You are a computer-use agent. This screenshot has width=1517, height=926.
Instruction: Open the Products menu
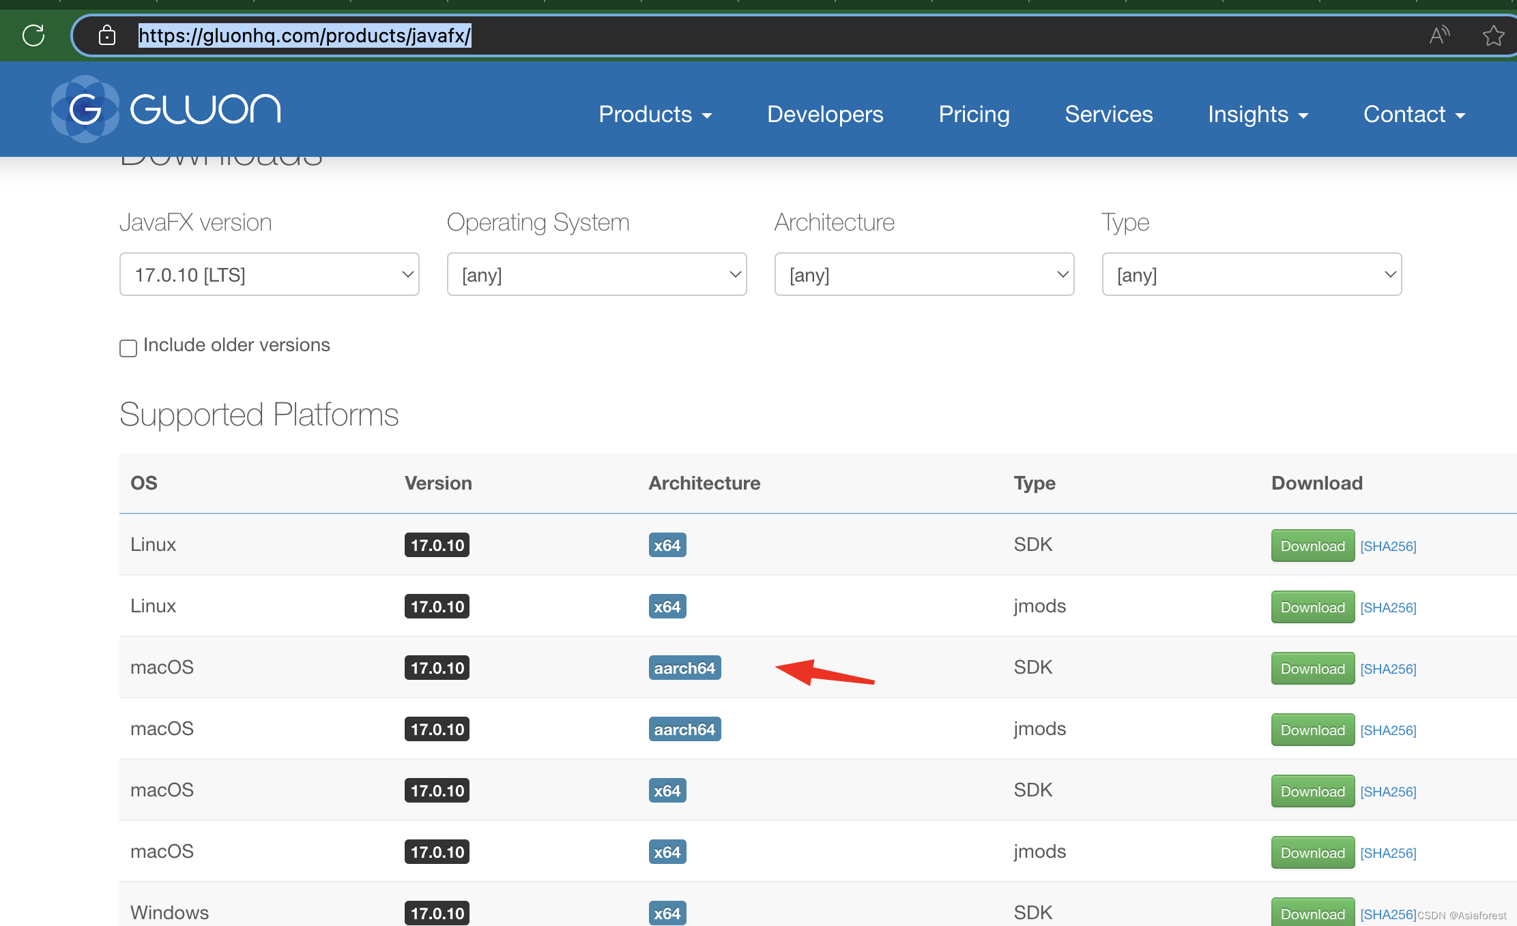point(655,115)
